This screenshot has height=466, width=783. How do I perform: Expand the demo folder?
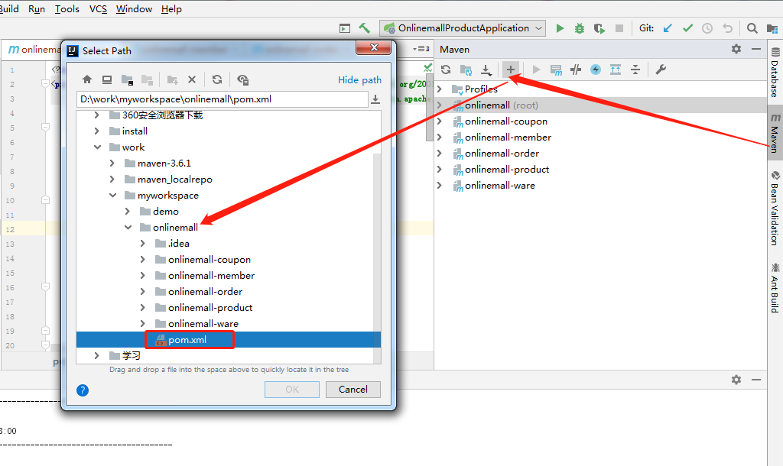pyautogui.click(x=128, y=212)
